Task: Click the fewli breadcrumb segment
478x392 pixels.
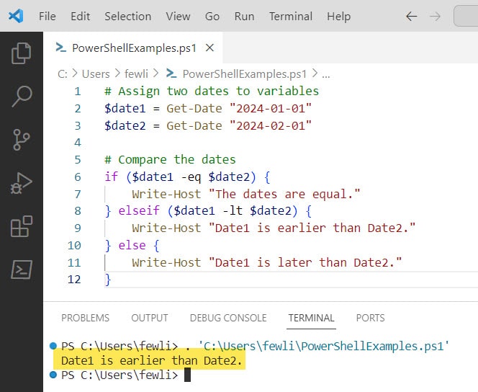Action: [136, 73]
